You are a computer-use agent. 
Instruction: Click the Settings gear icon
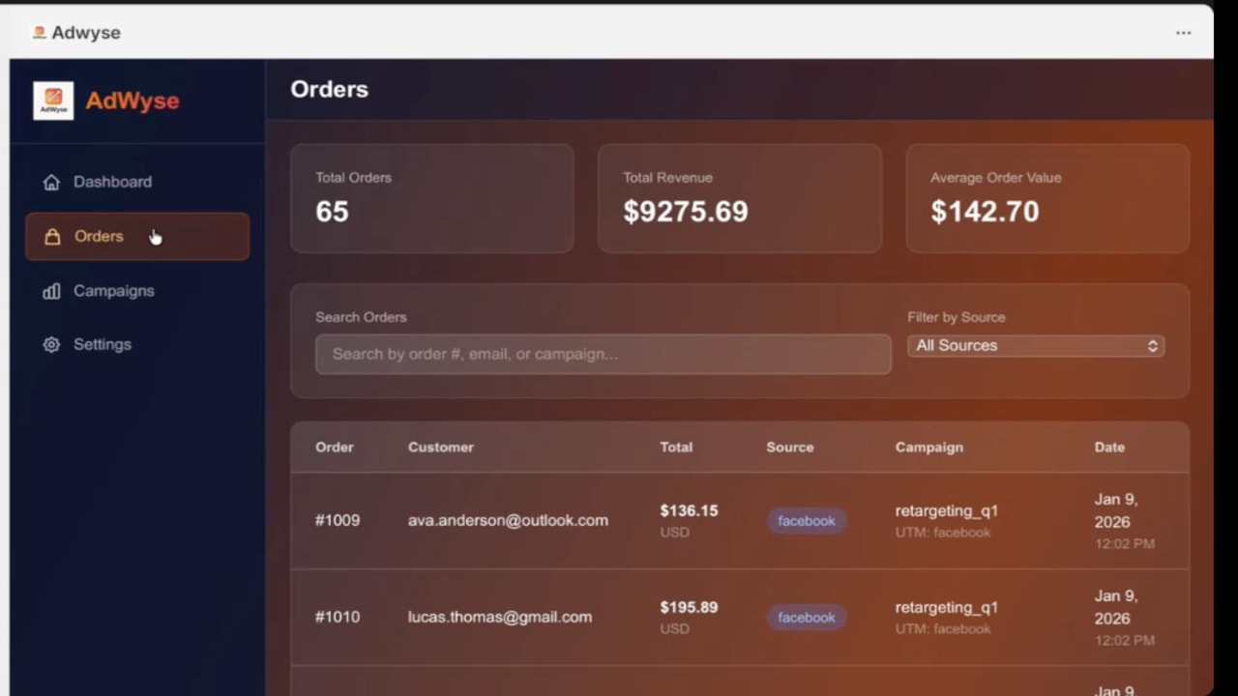pyautogui.click(x=51, y=344)
